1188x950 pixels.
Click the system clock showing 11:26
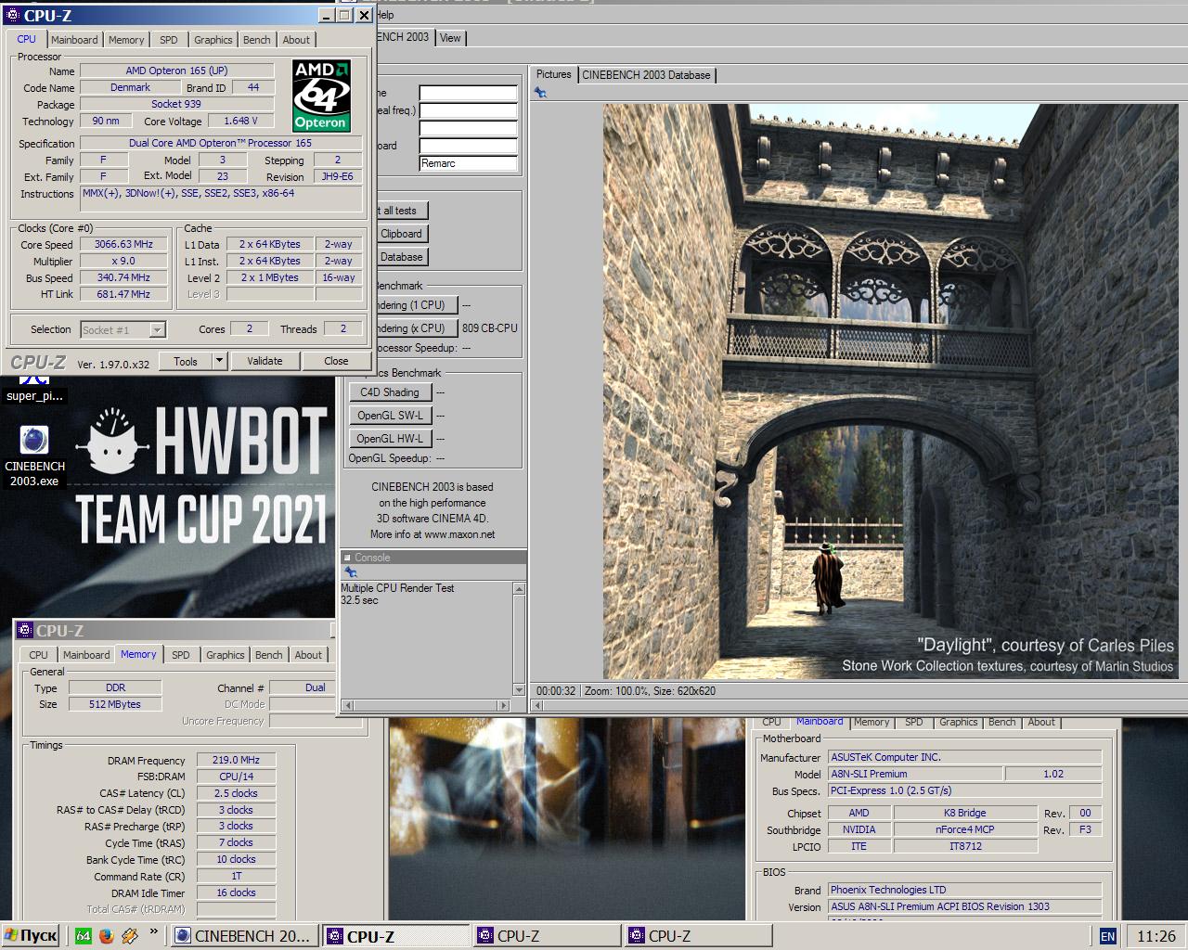[1156, 937]
